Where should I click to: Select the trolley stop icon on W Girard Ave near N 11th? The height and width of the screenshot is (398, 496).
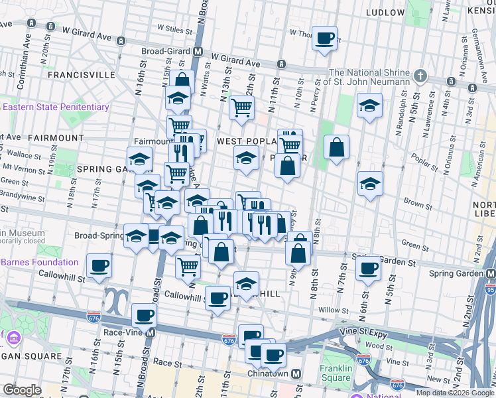(x=281, y=64)
